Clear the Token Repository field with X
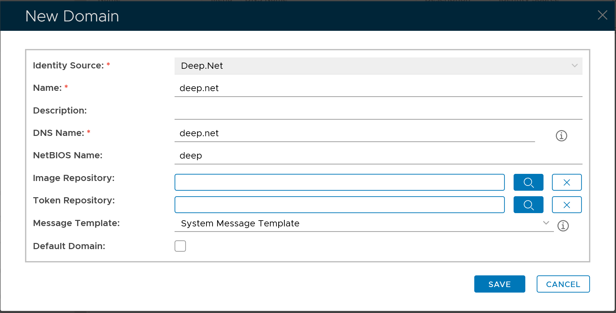 [x=567, y=205]
